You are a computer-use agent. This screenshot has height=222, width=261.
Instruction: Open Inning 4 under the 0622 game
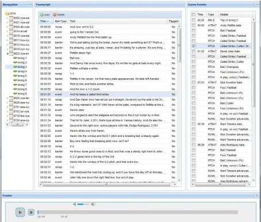click(20, 71)
